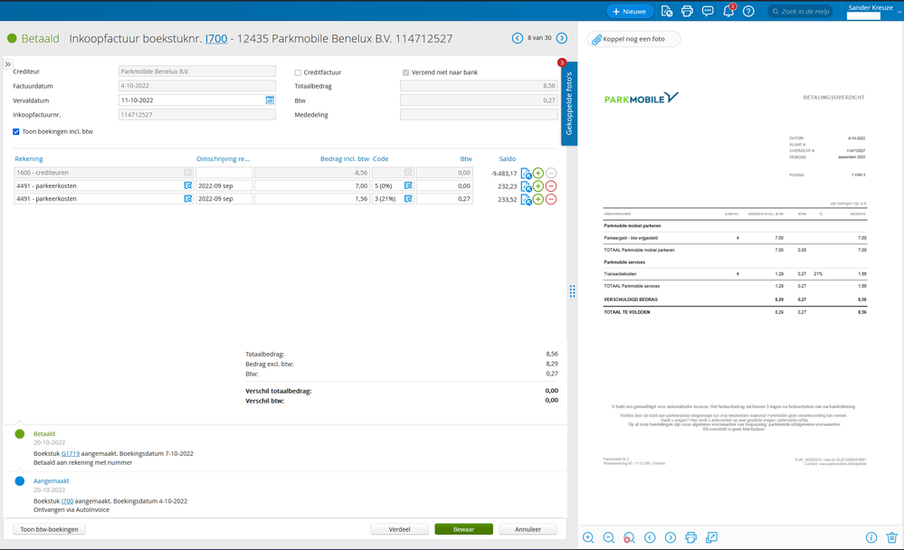Click the Nieuwe button in top bar
This screenshot has height=550, width=904.
(x=630, y=12)
